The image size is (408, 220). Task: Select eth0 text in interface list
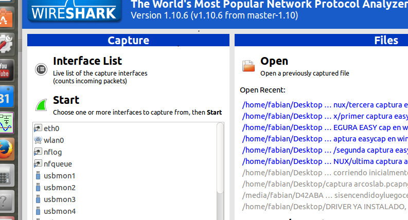[x=51, y=129]
